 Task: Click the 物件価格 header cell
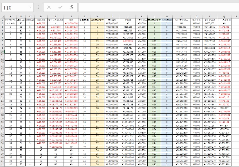(x=112, y=20)
